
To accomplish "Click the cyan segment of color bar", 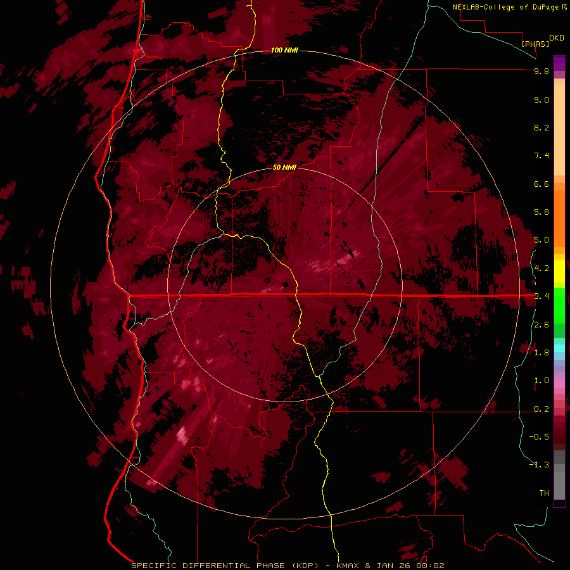I will 559,348.
